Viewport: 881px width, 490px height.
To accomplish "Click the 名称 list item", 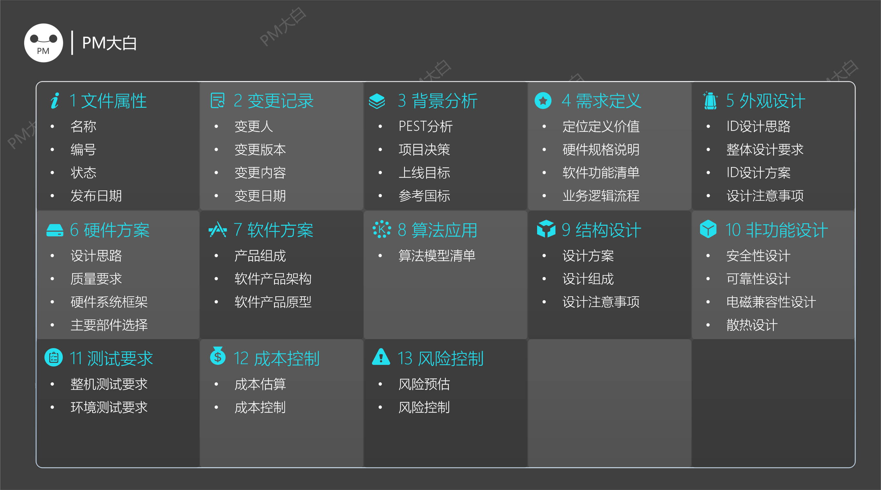I will pos(83,126).
